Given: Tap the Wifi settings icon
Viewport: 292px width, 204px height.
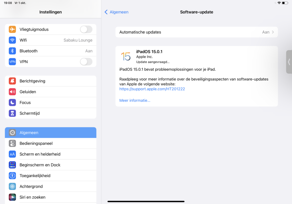Looking at the screenshot, I should pos(12,40).
